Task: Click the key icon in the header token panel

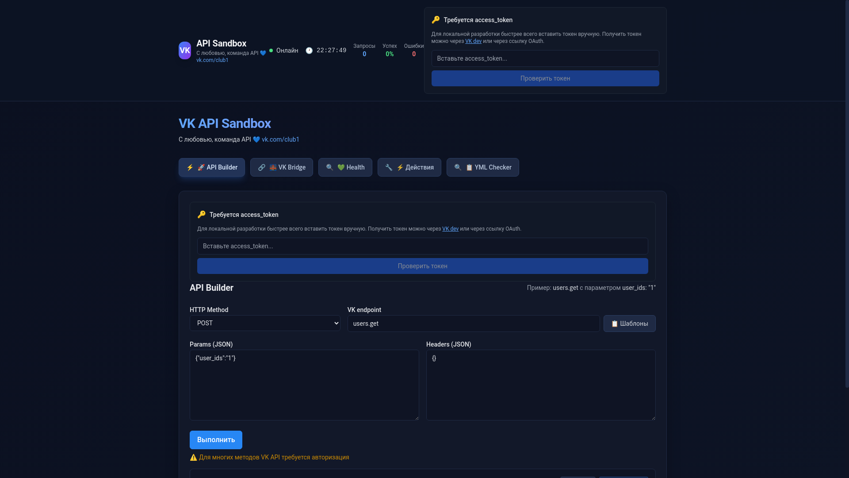Action: pos(436,20)
